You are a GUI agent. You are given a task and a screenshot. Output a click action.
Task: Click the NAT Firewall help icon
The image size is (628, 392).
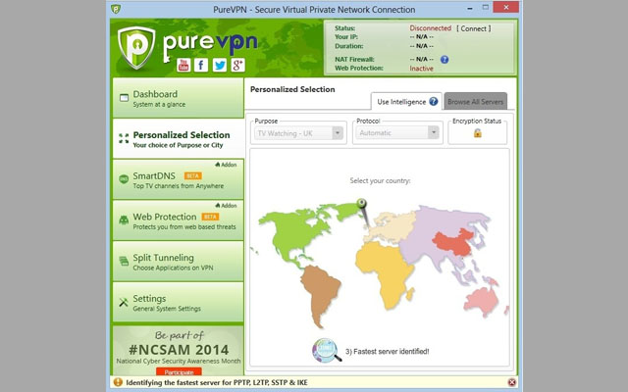point(445,59)
